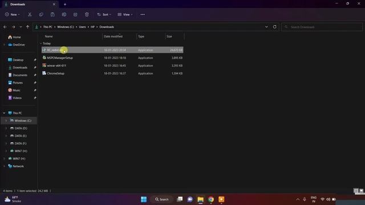
Task: Open the New item dropdown
Action: click(x=13, y=14)
